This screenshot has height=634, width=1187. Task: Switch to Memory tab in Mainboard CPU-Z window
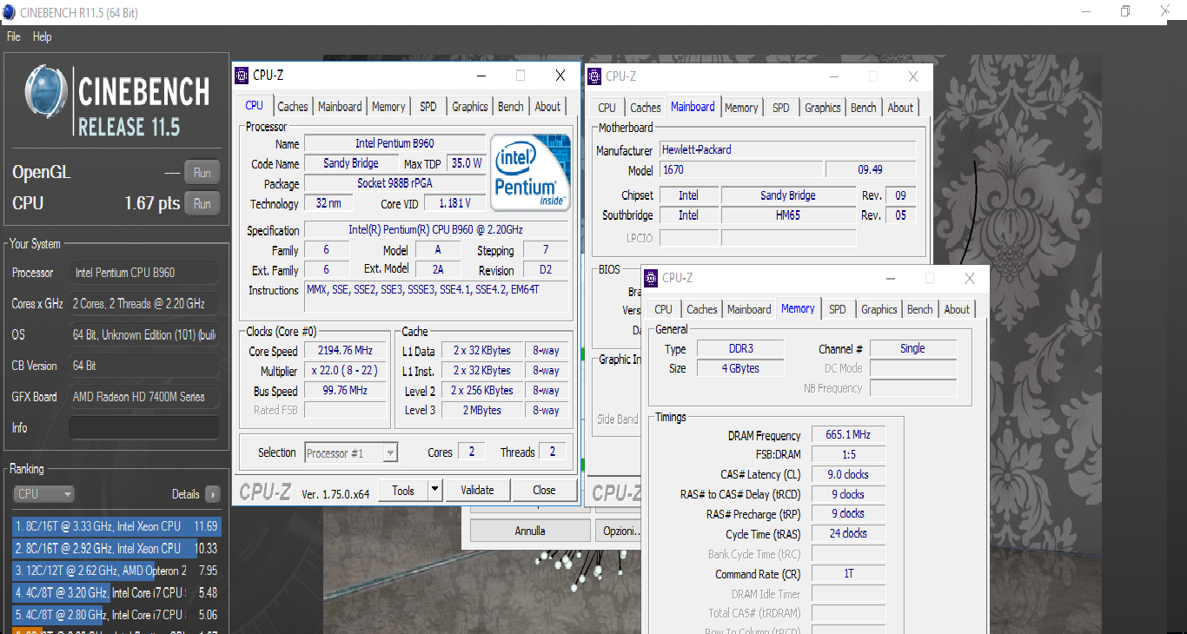[741, 108]
